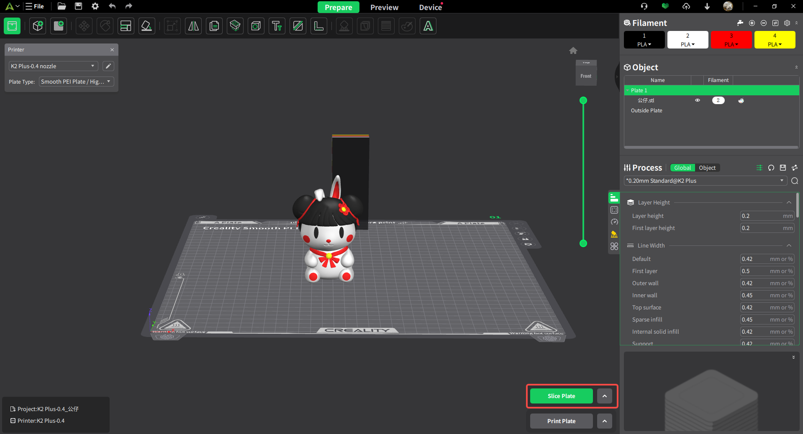Open the File menu
This screenshot has height=434, width=803.
(x=35, y=6)
